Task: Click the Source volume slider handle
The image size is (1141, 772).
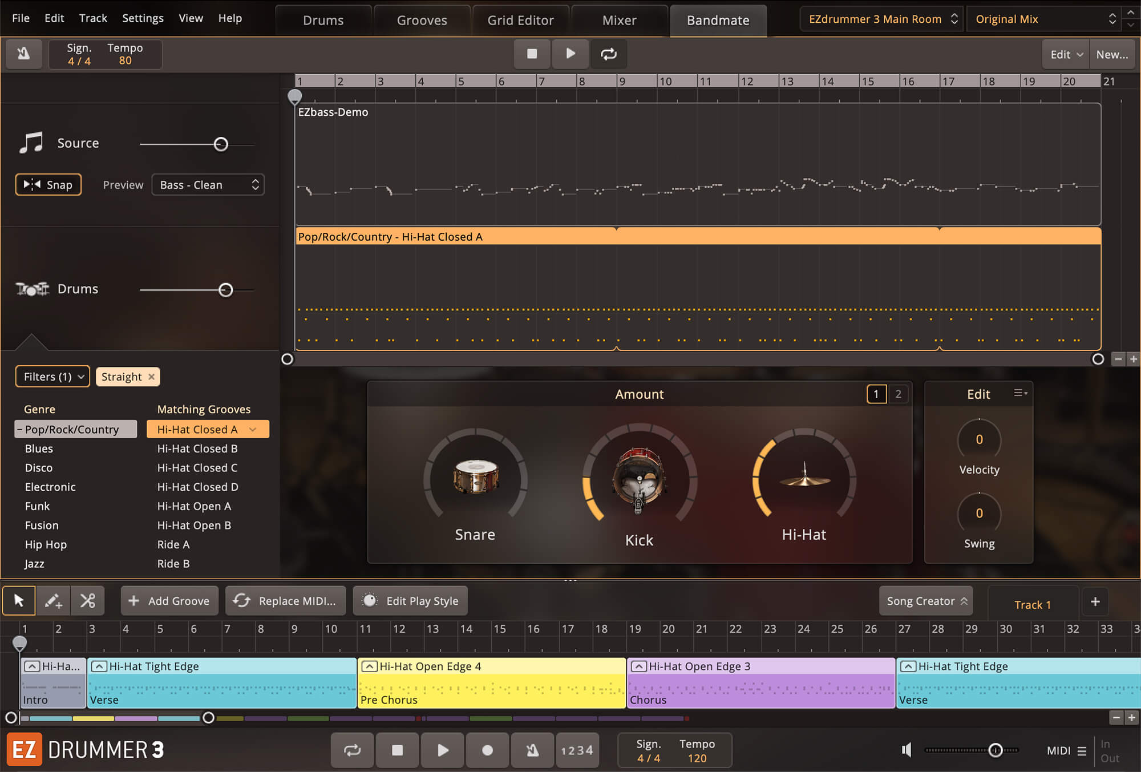Action: pos(221,144)
